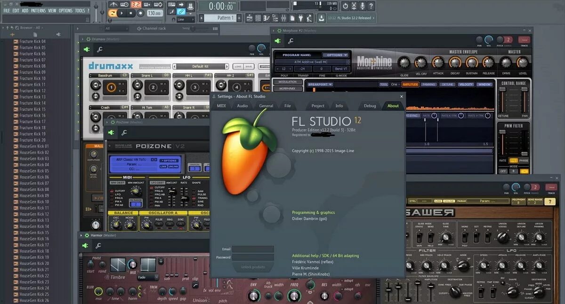The image size is (565, 304).
Task: Click Morphine #2 green plug icon
Action: pyautogui.click(x=278, y=41)
